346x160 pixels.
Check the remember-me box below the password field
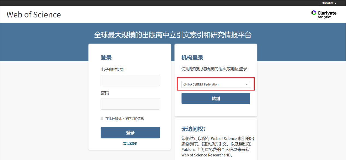102,119
